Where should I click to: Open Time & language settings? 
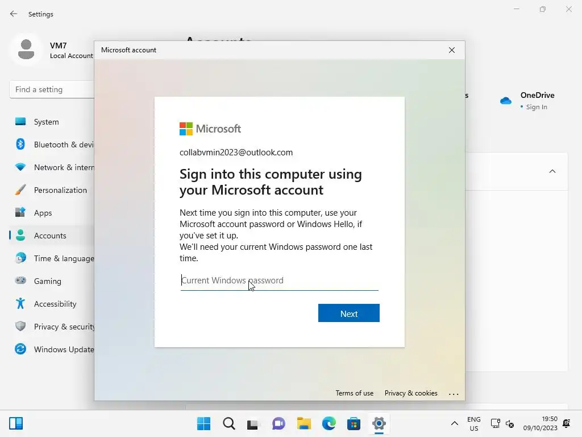(52, 258)
